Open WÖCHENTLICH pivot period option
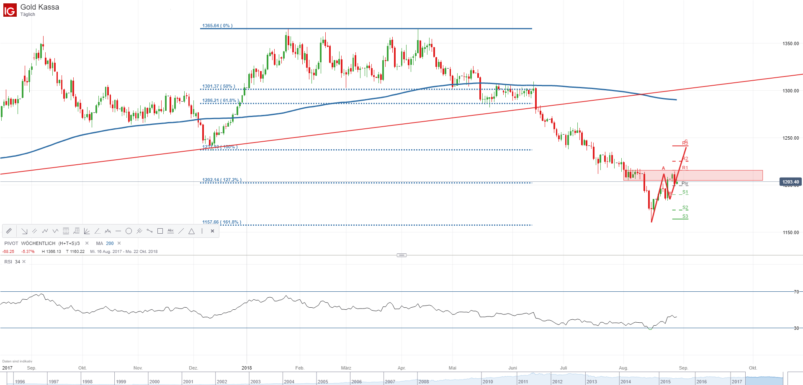The width and height of the screenshot is (803, 385). 38,243
